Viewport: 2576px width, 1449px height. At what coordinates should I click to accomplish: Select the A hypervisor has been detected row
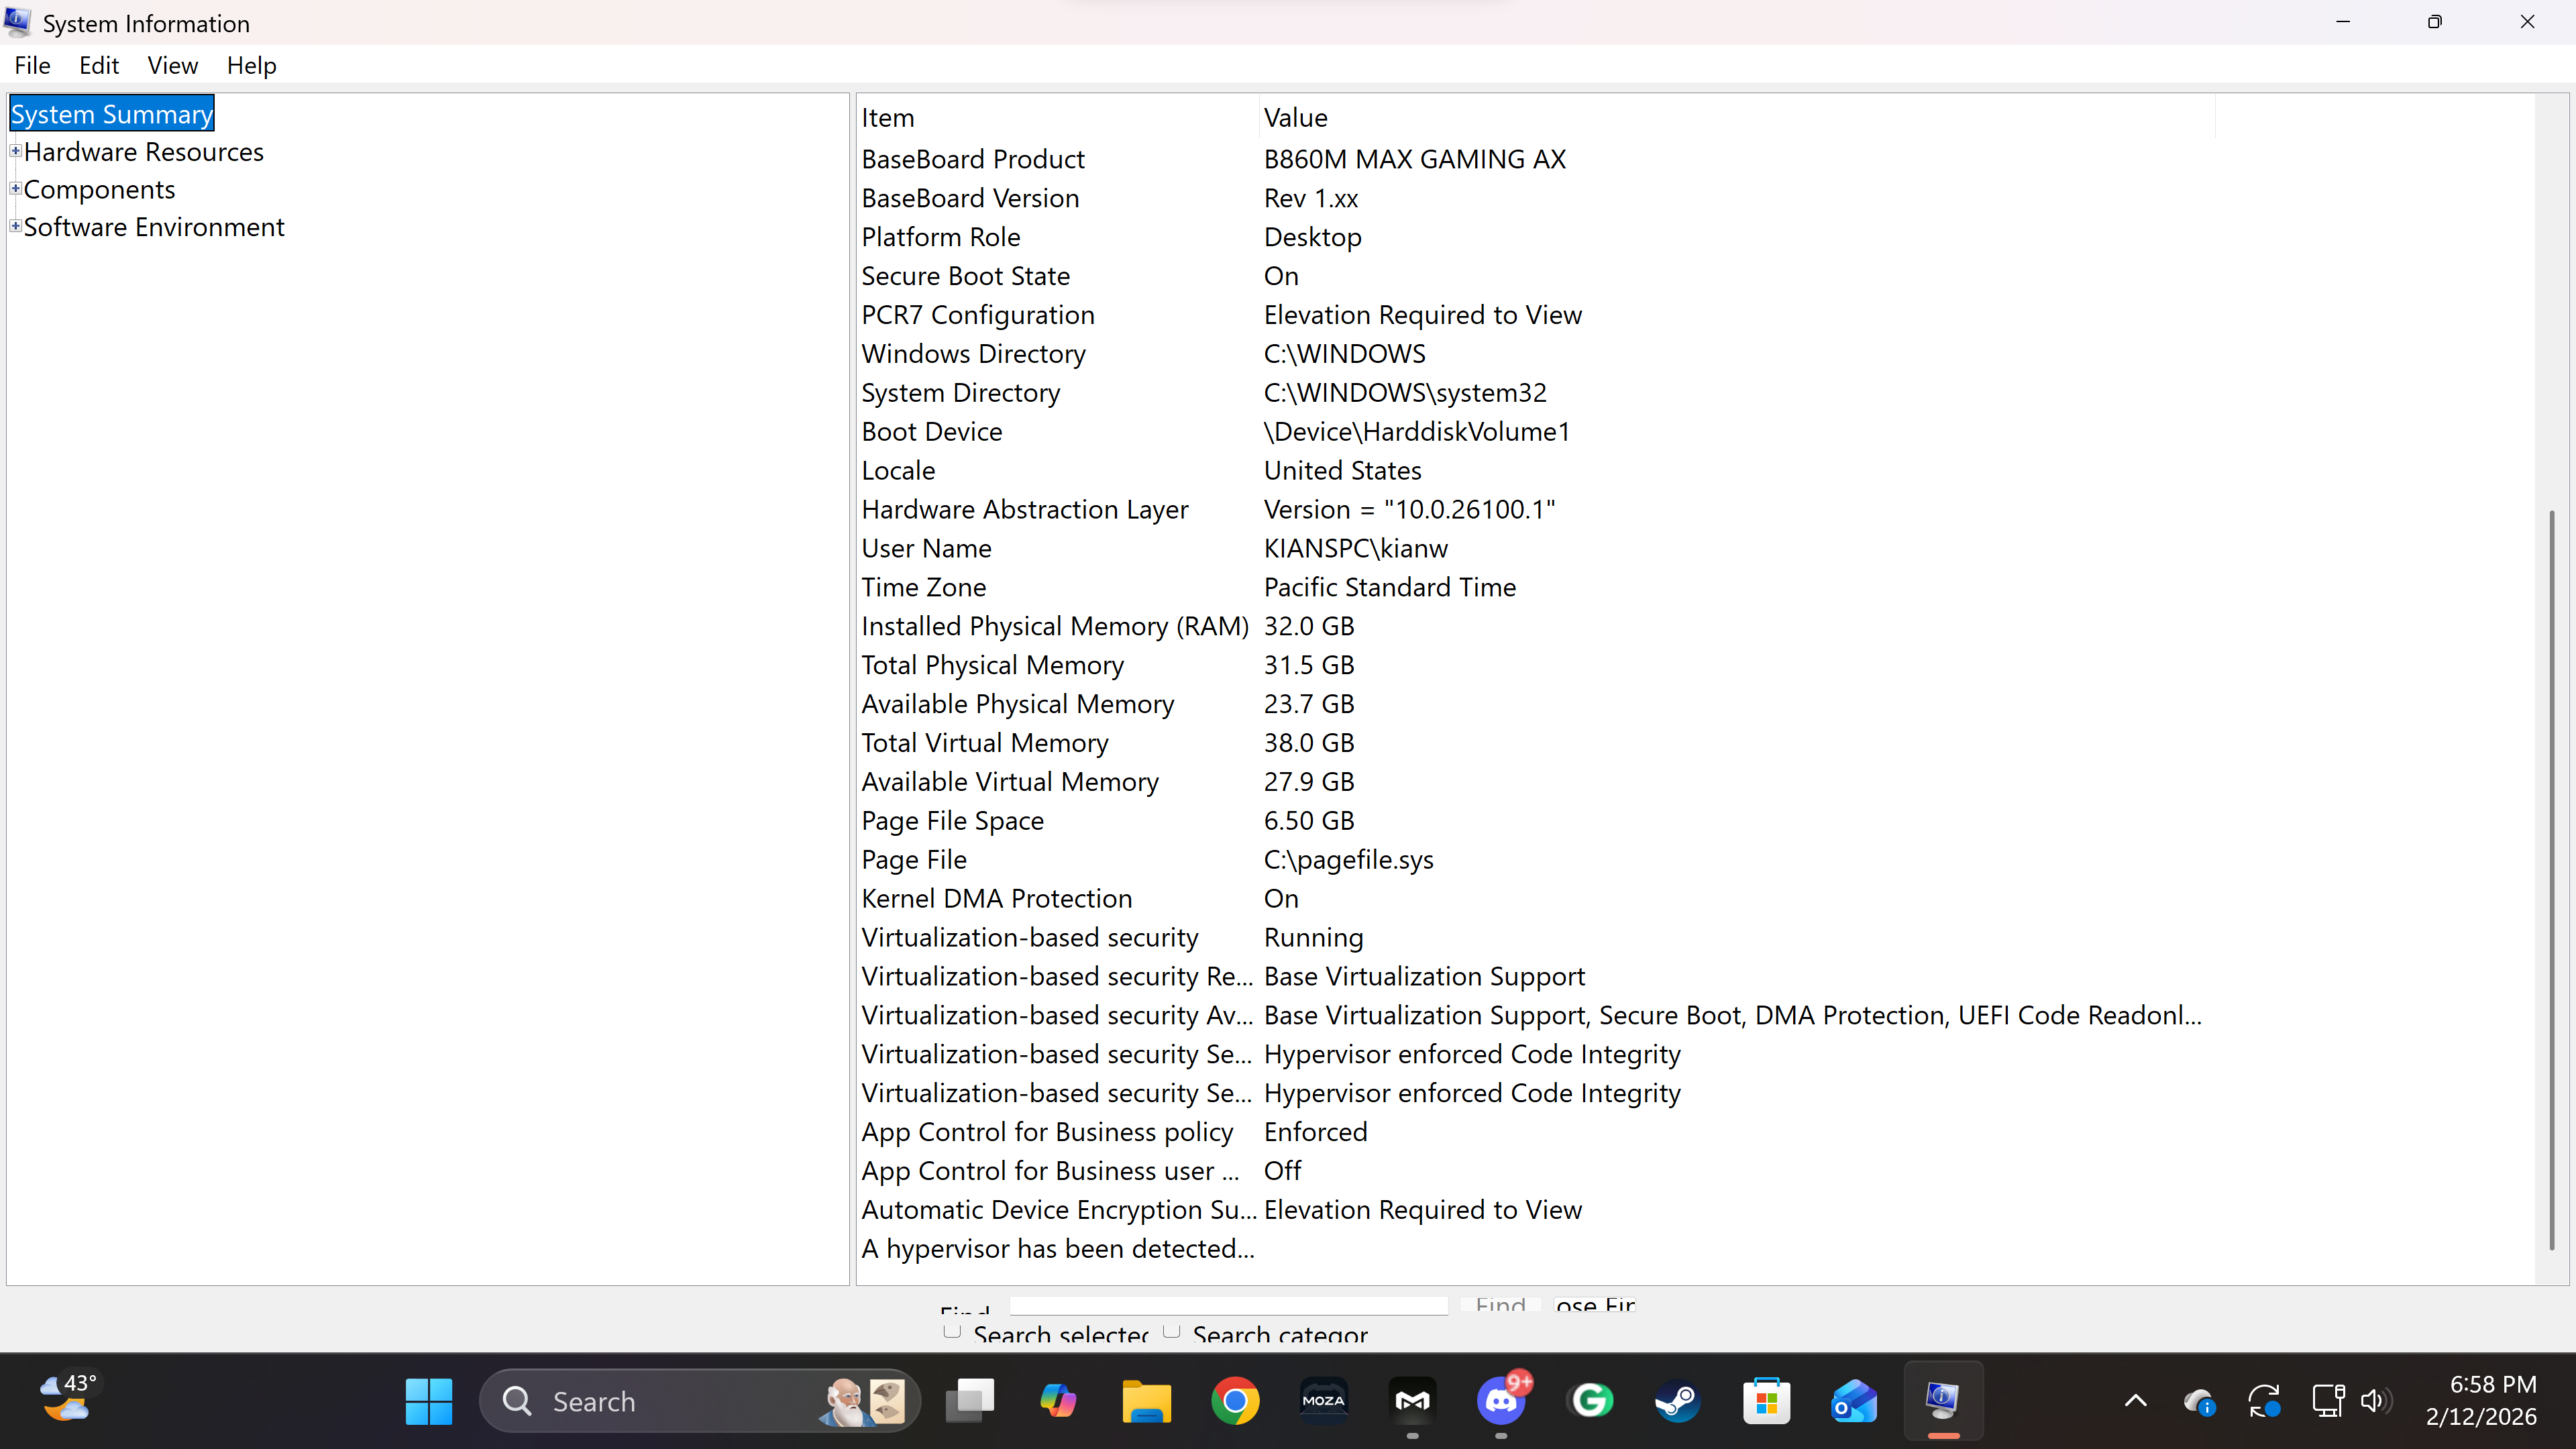(1536, 1249)
